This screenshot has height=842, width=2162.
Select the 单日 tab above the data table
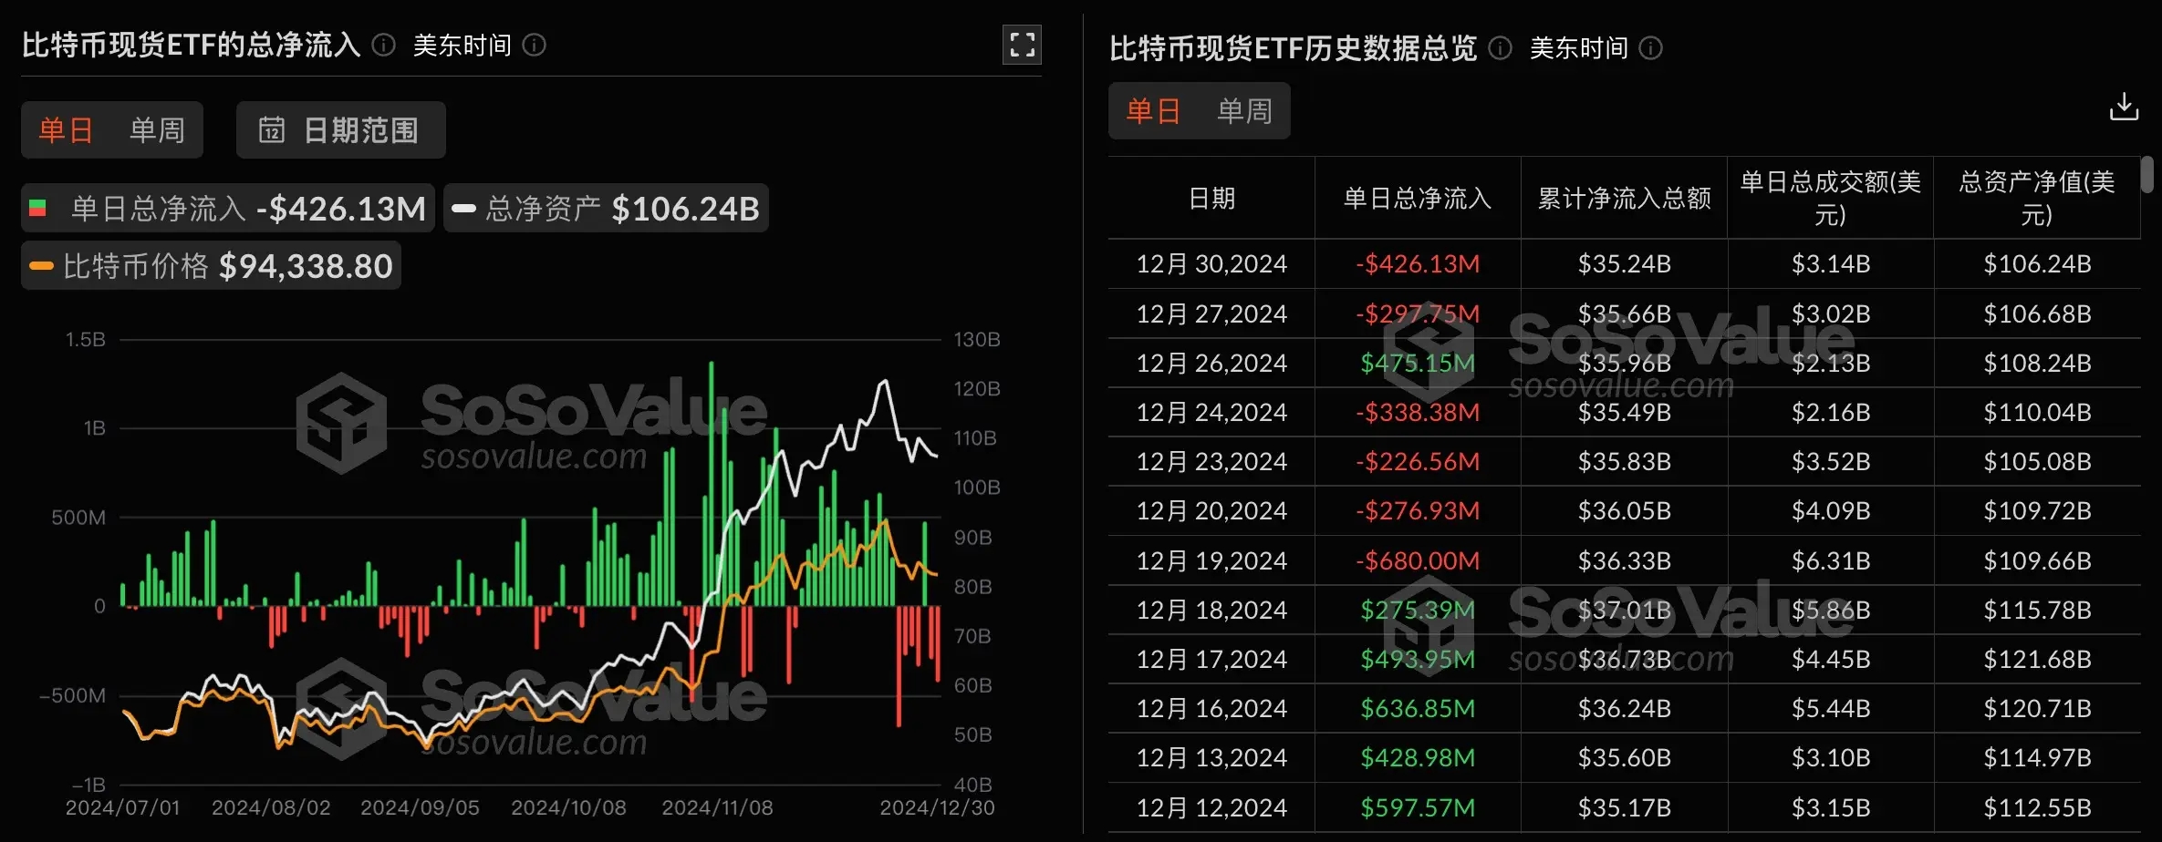point(1152,111)
